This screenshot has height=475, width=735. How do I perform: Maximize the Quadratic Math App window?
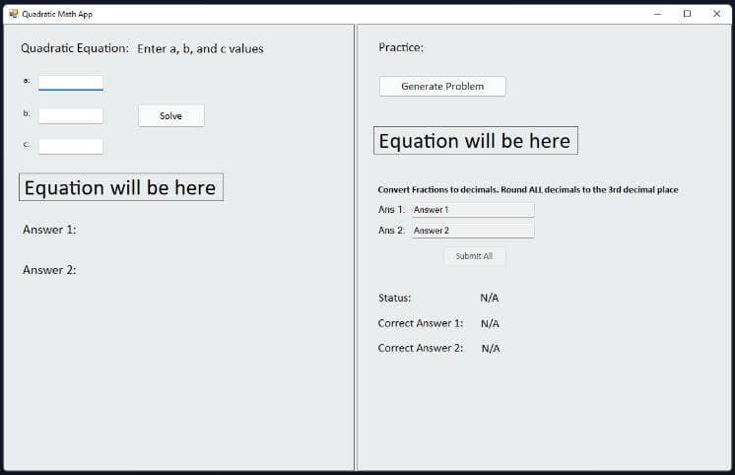pyautogui.click(x=687, y=14)
